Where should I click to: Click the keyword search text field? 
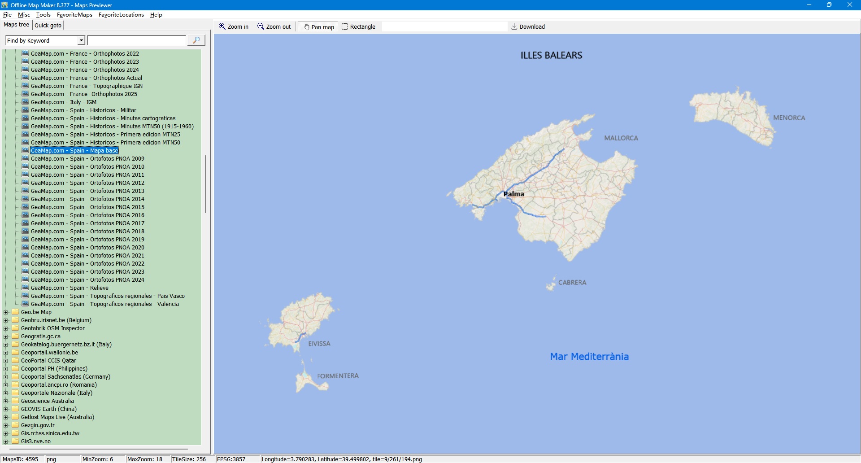[x=137, y=40]
